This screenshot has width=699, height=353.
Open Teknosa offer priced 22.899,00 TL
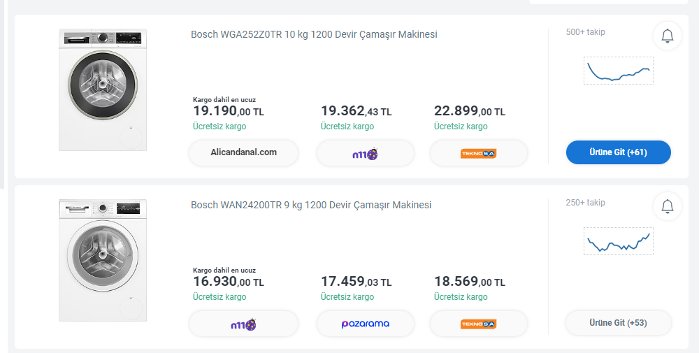[478, 153]
